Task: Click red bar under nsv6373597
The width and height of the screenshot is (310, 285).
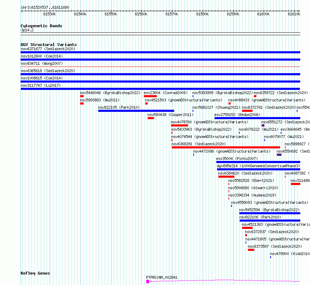Action: coord(251,250)
